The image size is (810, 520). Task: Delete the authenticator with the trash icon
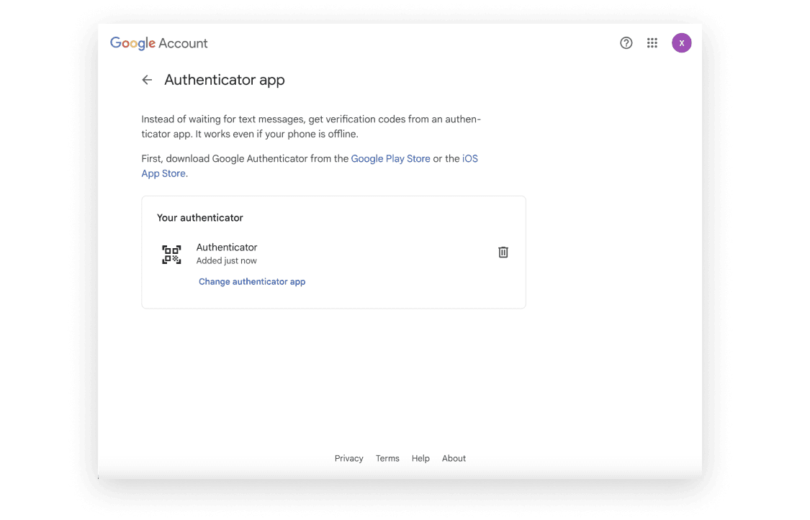tap(503, 252)
